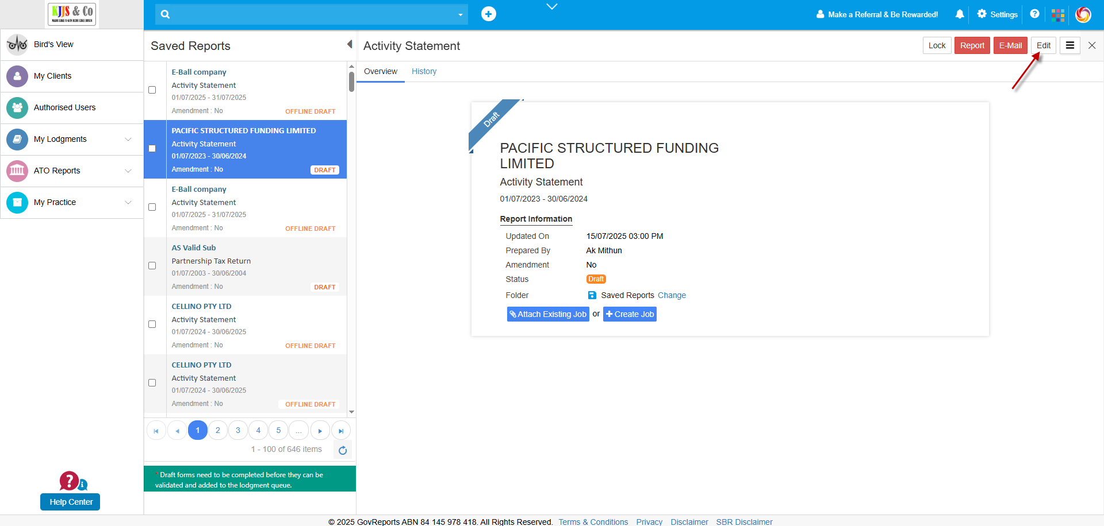This screenshot has width=1104, height=526.
Task: Go to the last page of reports
Action: click(341, 431)
